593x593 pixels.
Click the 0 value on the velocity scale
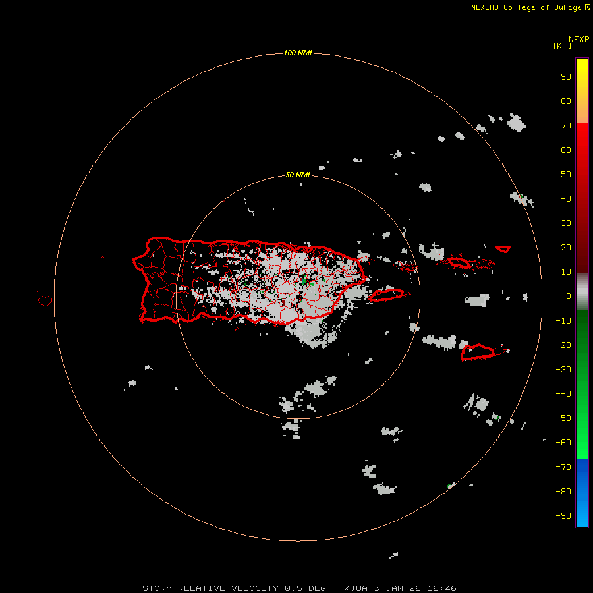(569, 296)
